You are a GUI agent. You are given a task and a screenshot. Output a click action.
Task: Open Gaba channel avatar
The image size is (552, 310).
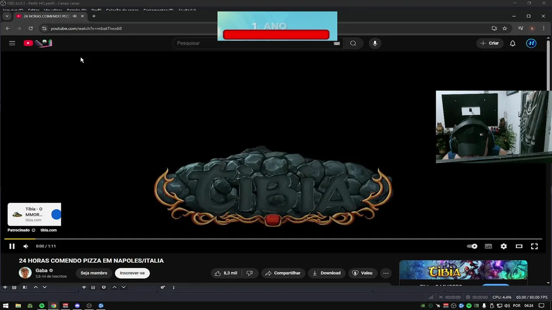(25, 273)
